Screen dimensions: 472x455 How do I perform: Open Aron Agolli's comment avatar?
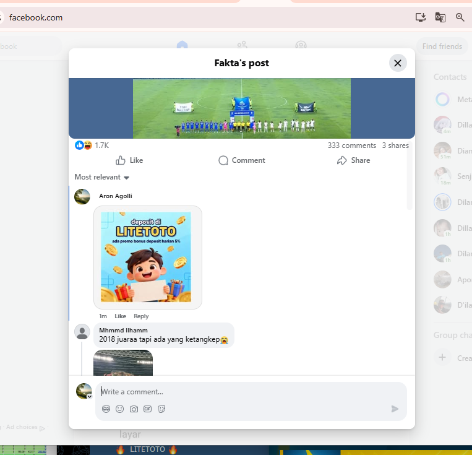coord(82,196)
